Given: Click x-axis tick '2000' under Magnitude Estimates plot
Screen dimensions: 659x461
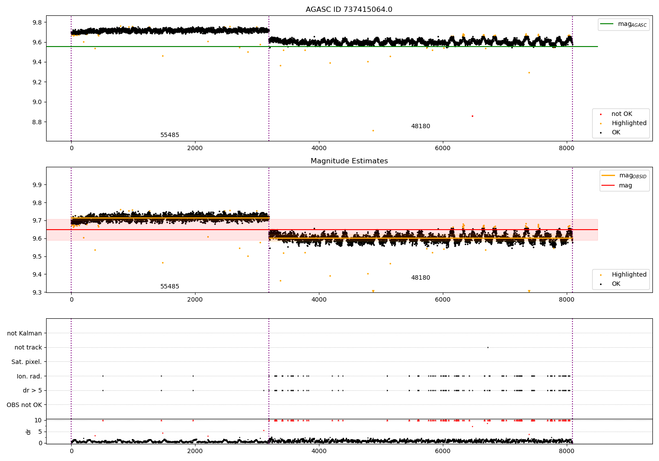Looking at the screenshot, I should [195, 299].
